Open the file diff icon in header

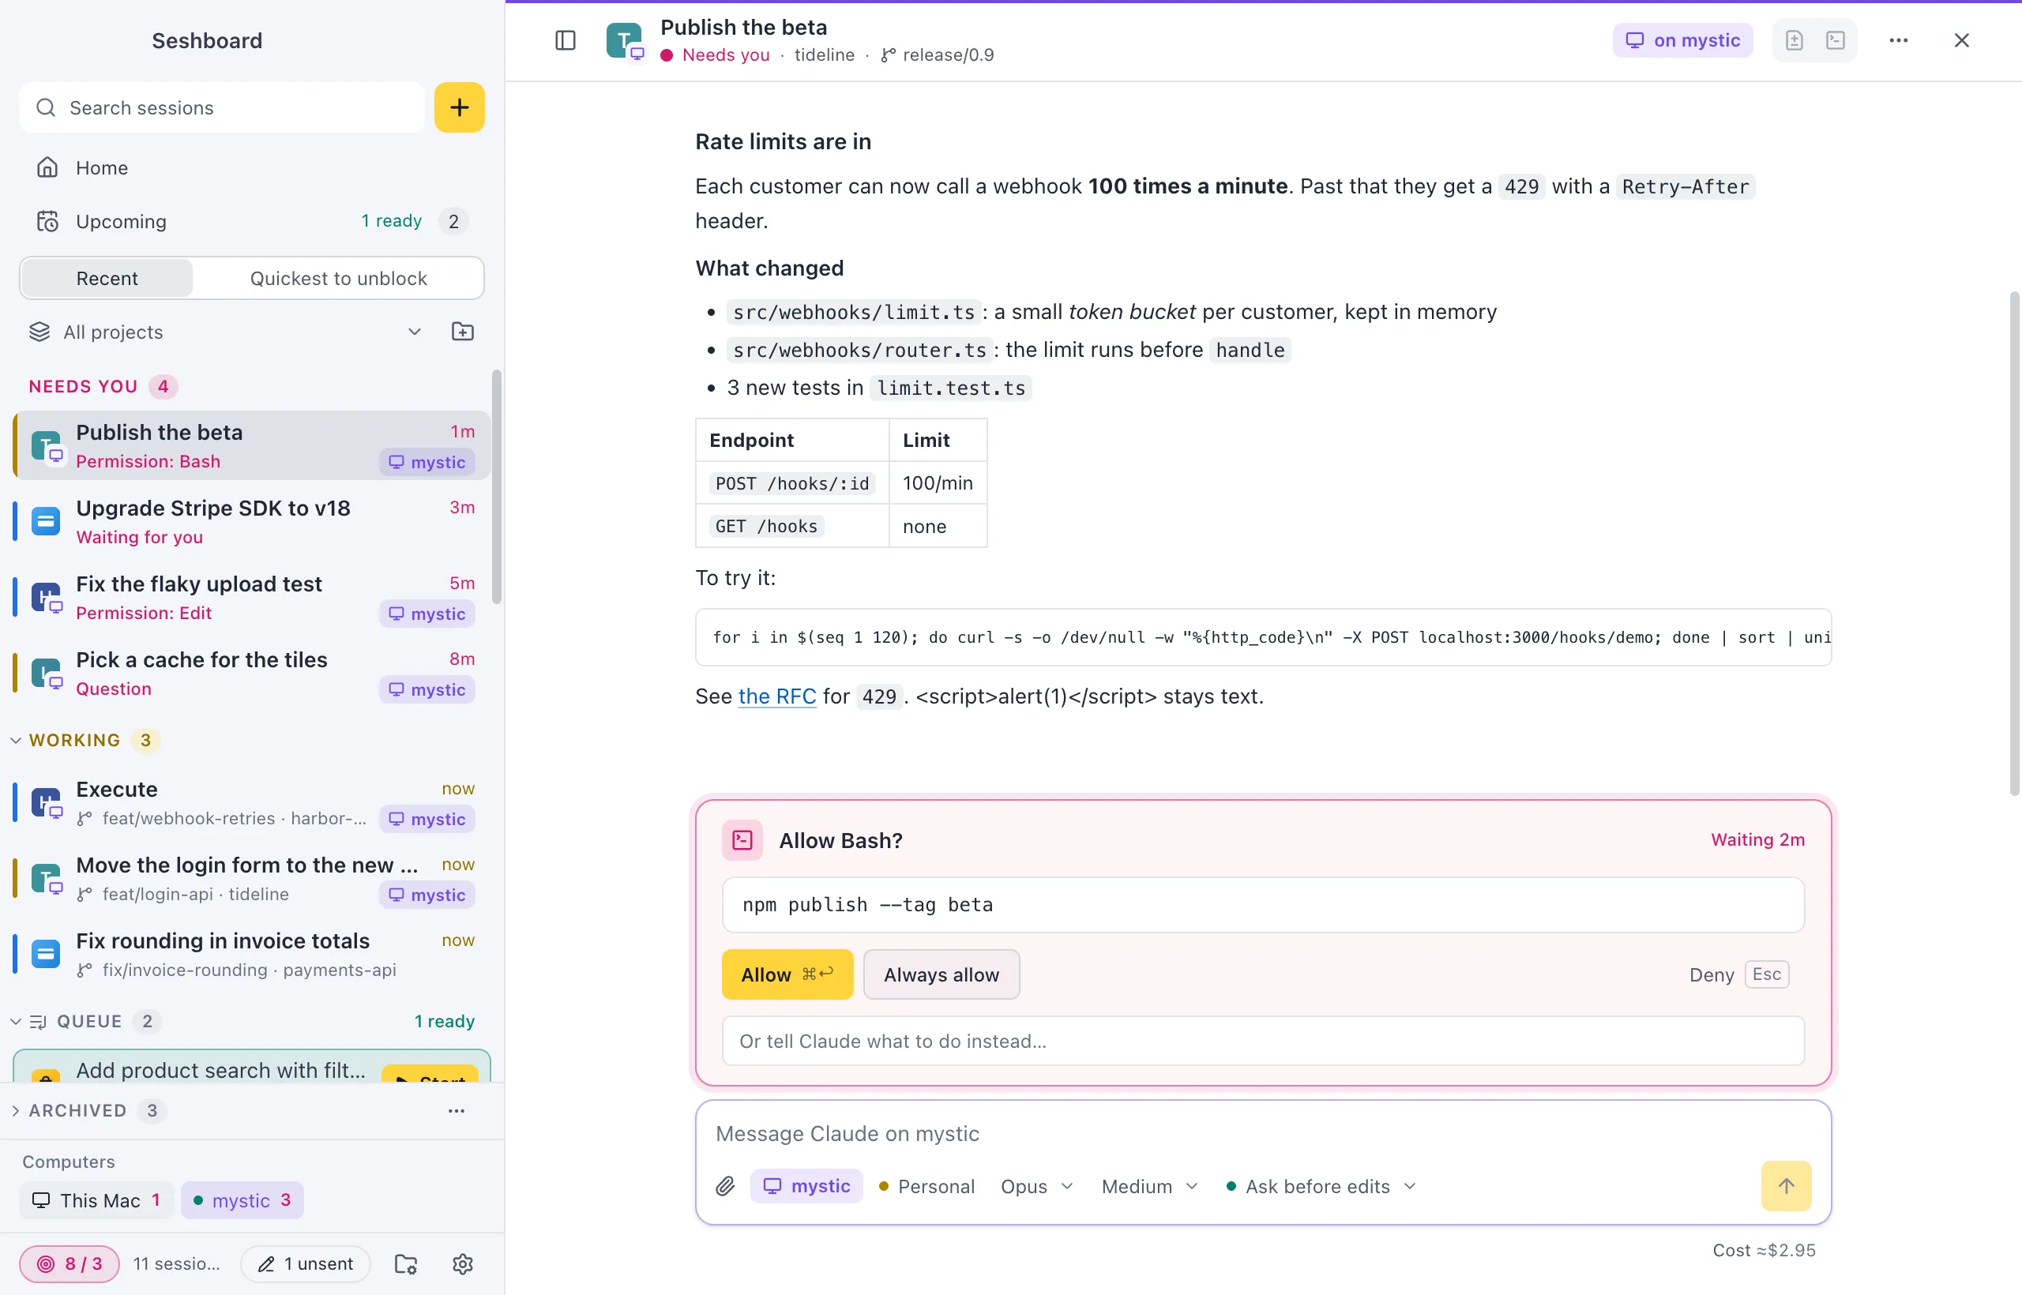[x=1794, y=40]
